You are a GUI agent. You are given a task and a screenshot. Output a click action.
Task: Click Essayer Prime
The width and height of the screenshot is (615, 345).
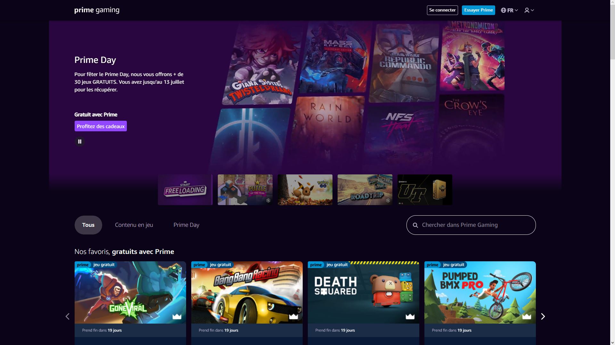point(478,10)
